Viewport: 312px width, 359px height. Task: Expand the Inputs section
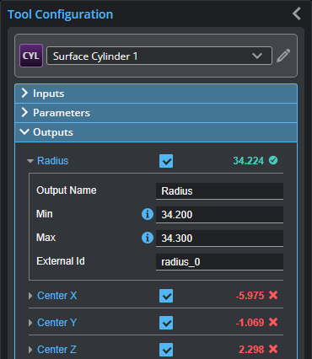click(x=156, y=94)
